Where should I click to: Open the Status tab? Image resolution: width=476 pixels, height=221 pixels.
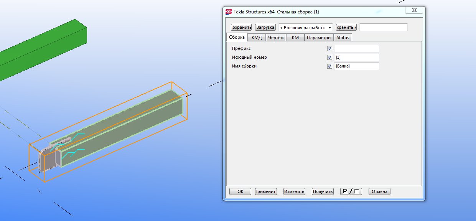tap(343, 38)
